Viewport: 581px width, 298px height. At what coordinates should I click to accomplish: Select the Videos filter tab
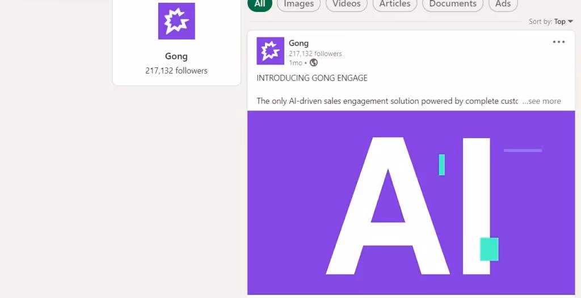347,4
